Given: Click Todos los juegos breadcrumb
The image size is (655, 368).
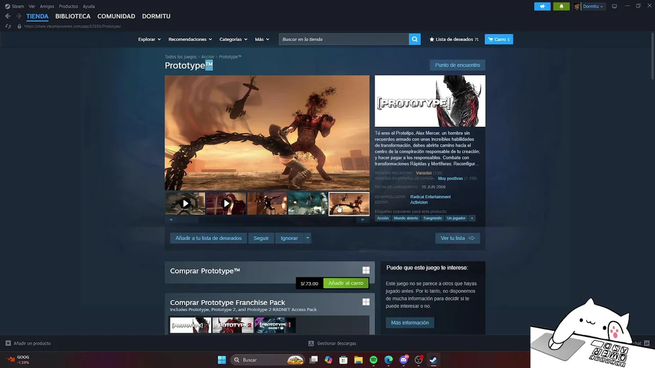Looking at the screenshot, I should pos(181,57).
